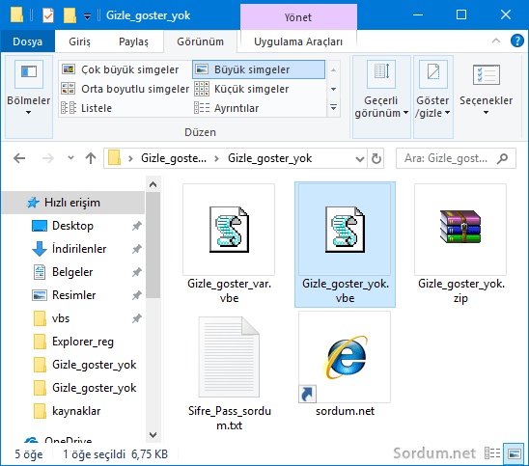Click the Yönet contextual tab header
This screenshot has height=466, width=529.
(x=298, y=17)
